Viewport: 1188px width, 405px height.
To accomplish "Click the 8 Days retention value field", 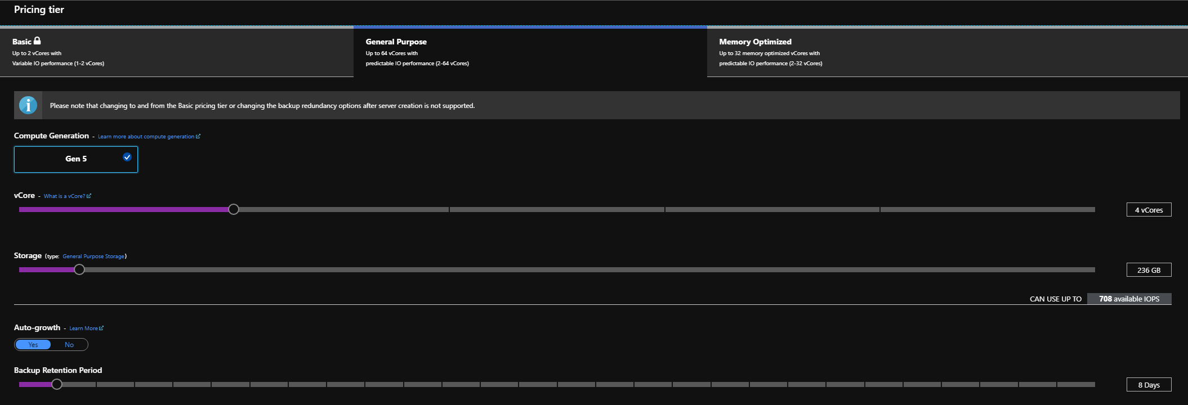I will click(x=1149, y=385).
